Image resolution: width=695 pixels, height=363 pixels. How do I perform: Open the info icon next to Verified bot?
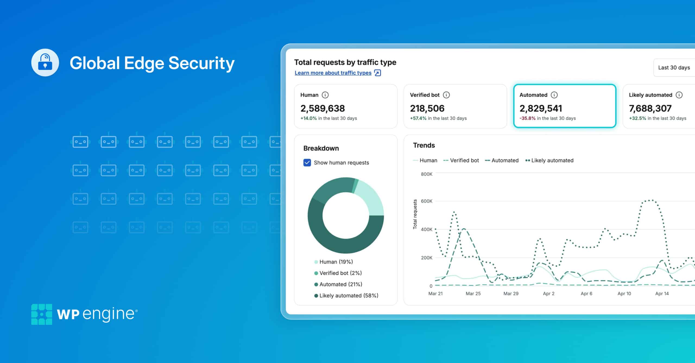(446, 95)
